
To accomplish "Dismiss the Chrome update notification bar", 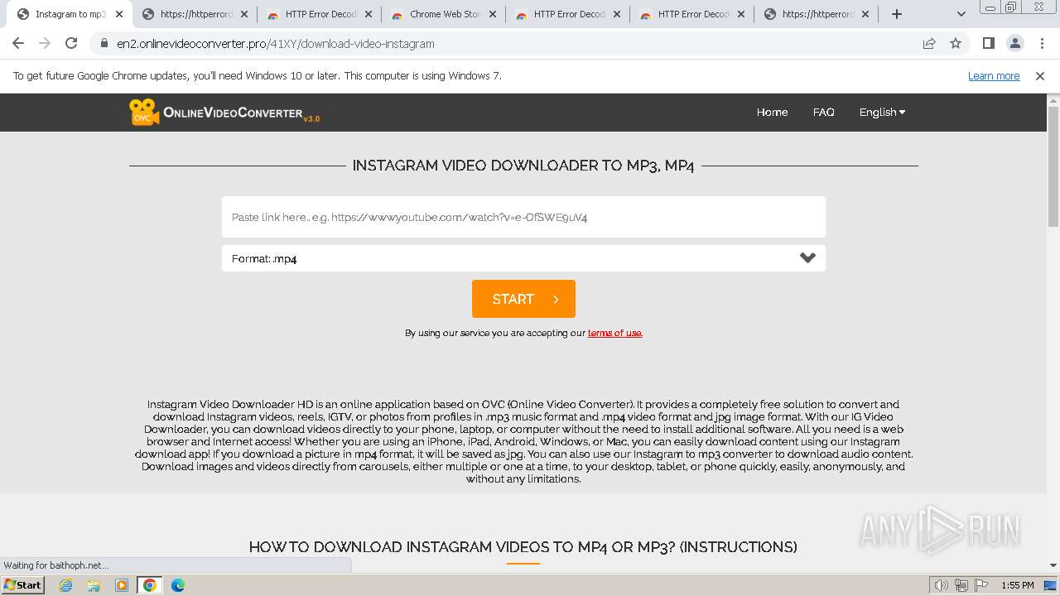I will (1040, 75).
